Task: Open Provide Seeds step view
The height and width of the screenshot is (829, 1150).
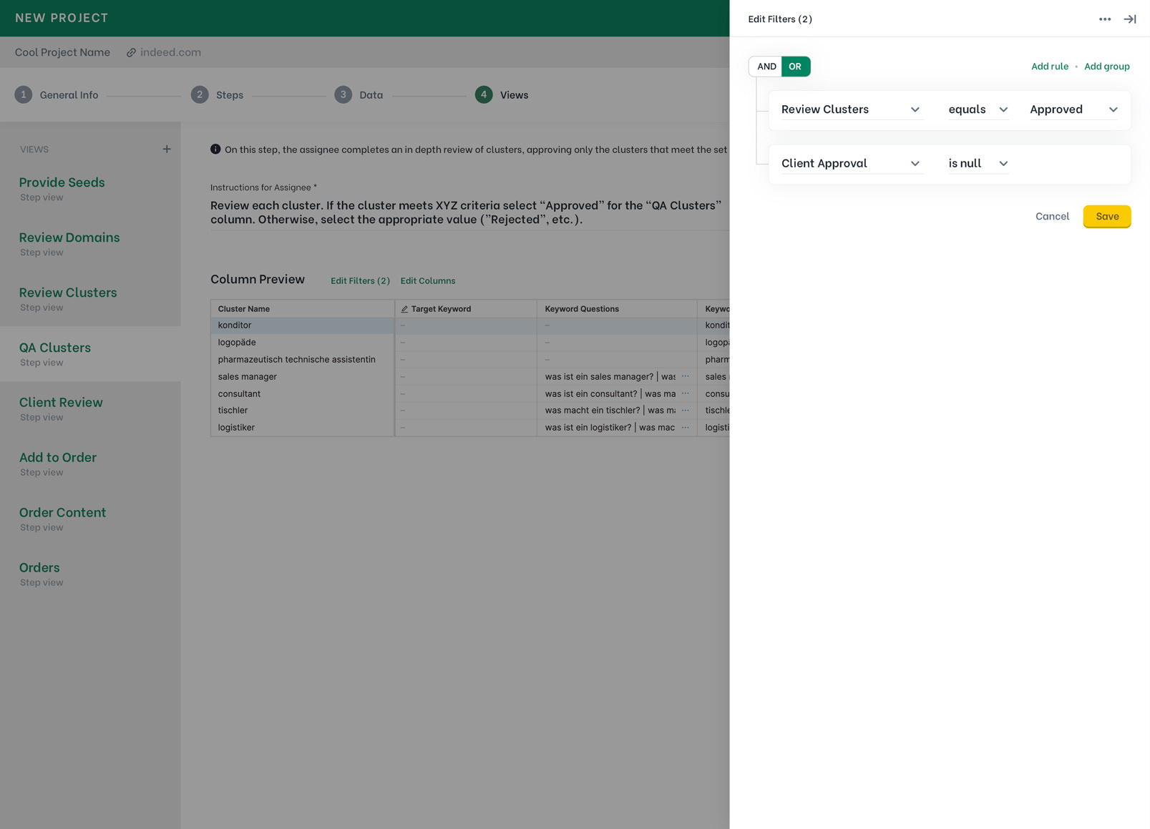Action: [x=90, y=189]
